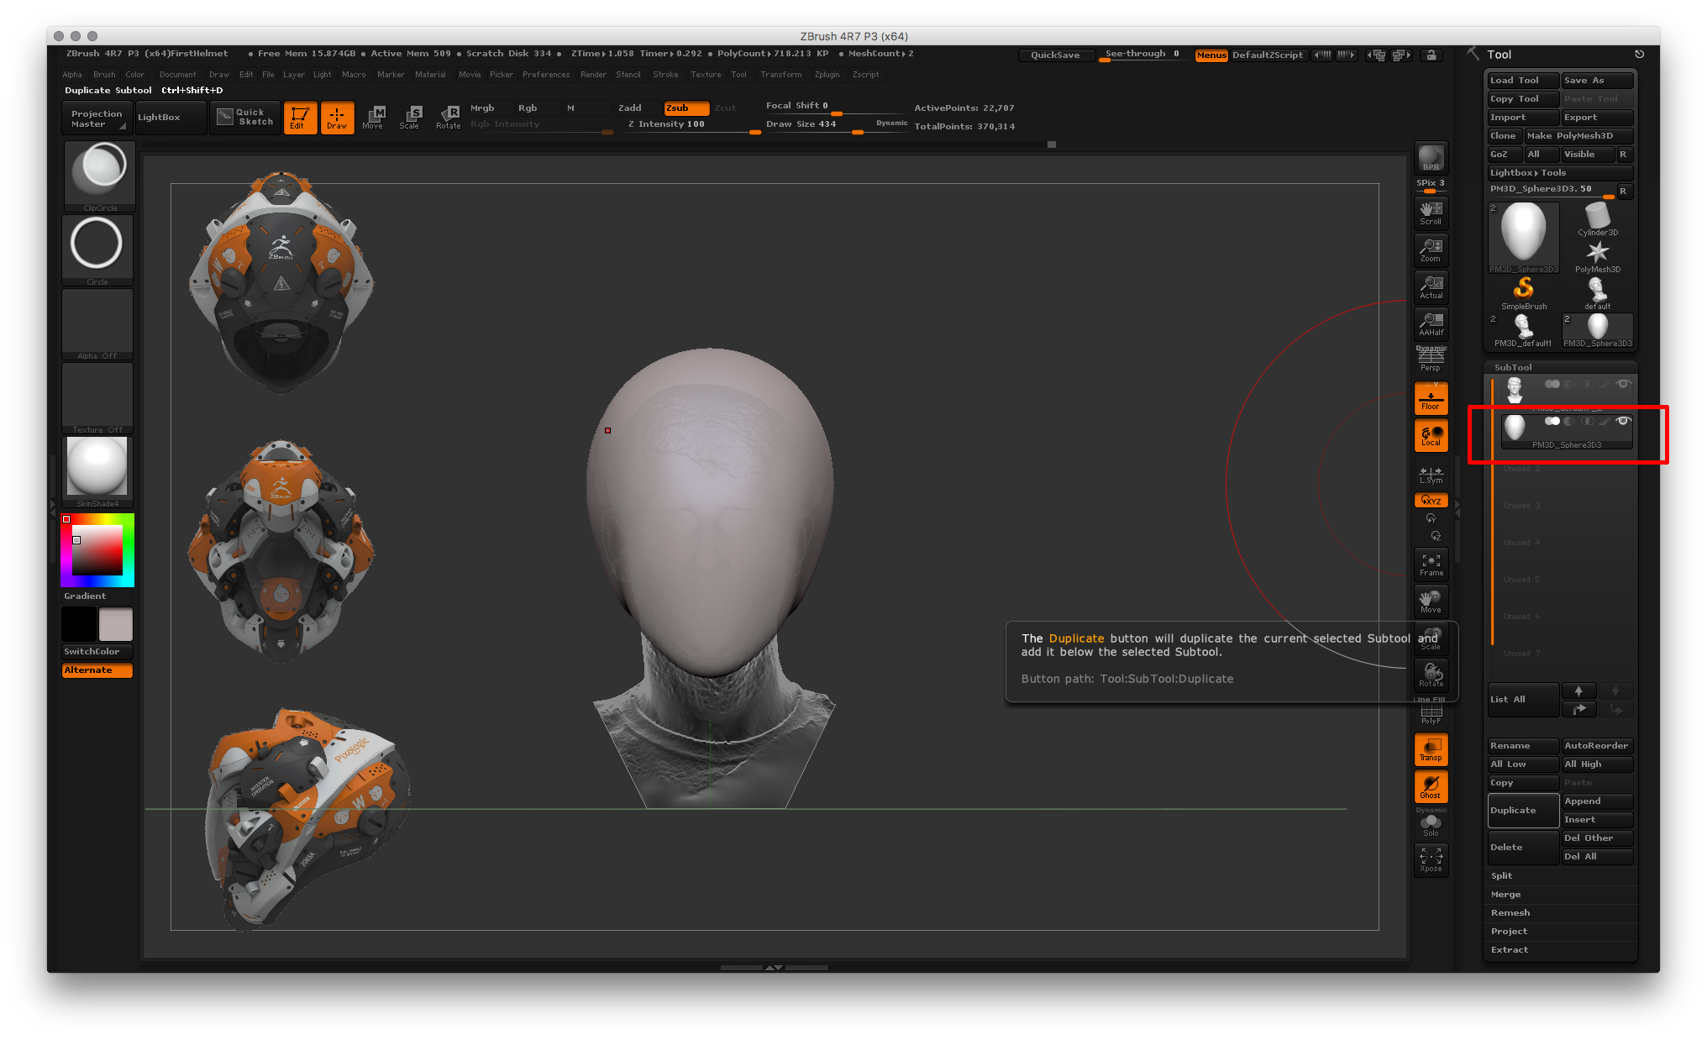This screenshot has width=1707, height=1040.
Task: Open the Circle stroke type selector
Action: 97,249
